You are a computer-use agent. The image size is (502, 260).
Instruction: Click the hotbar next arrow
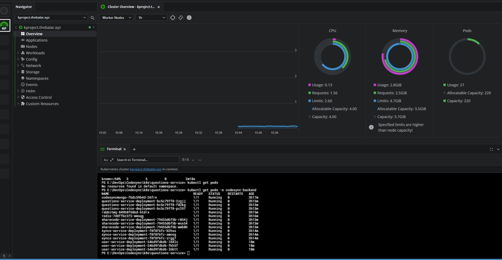pos(10,256)
